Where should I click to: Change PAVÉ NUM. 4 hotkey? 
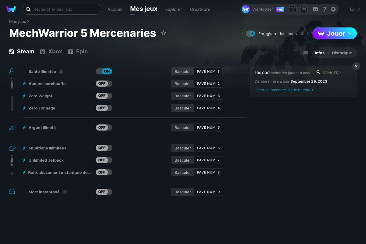coord(208,108)
